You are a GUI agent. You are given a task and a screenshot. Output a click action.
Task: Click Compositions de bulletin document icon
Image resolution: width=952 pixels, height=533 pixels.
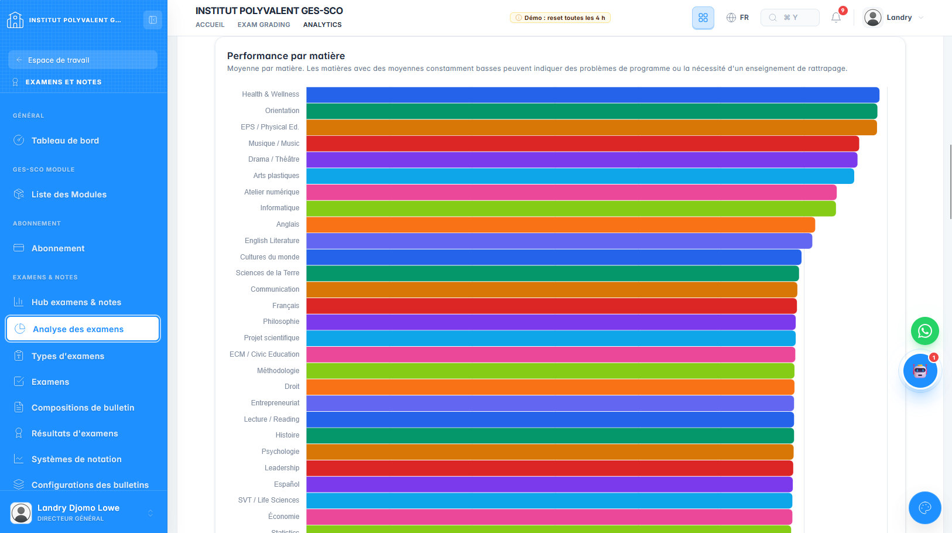click(x=19, y=407)
